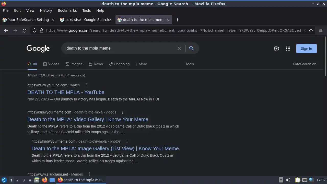
Task: Show site info via the padlock icon
Action: [42, 30]
